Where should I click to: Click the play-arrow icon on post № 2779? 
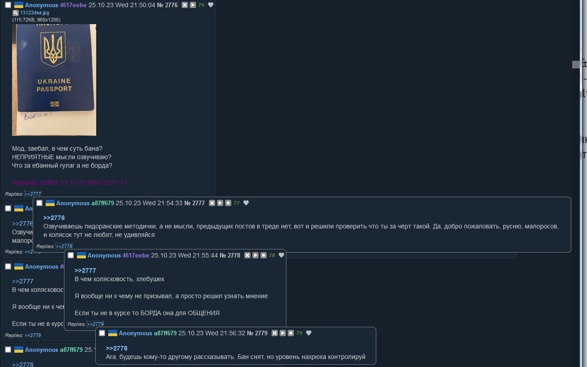coord(283,333)
